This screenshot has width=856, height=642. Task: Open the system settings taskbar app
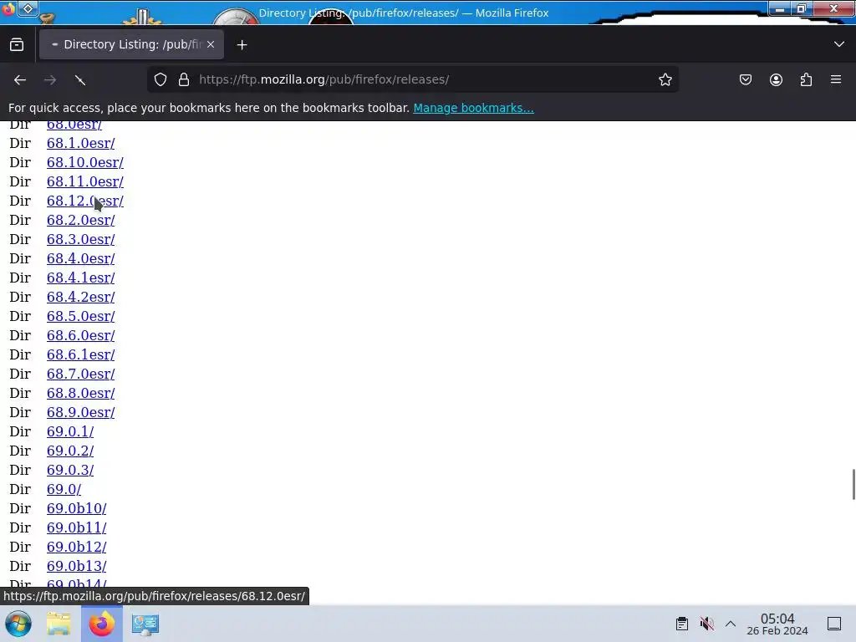pyautogui.click(x=145, y=624)
